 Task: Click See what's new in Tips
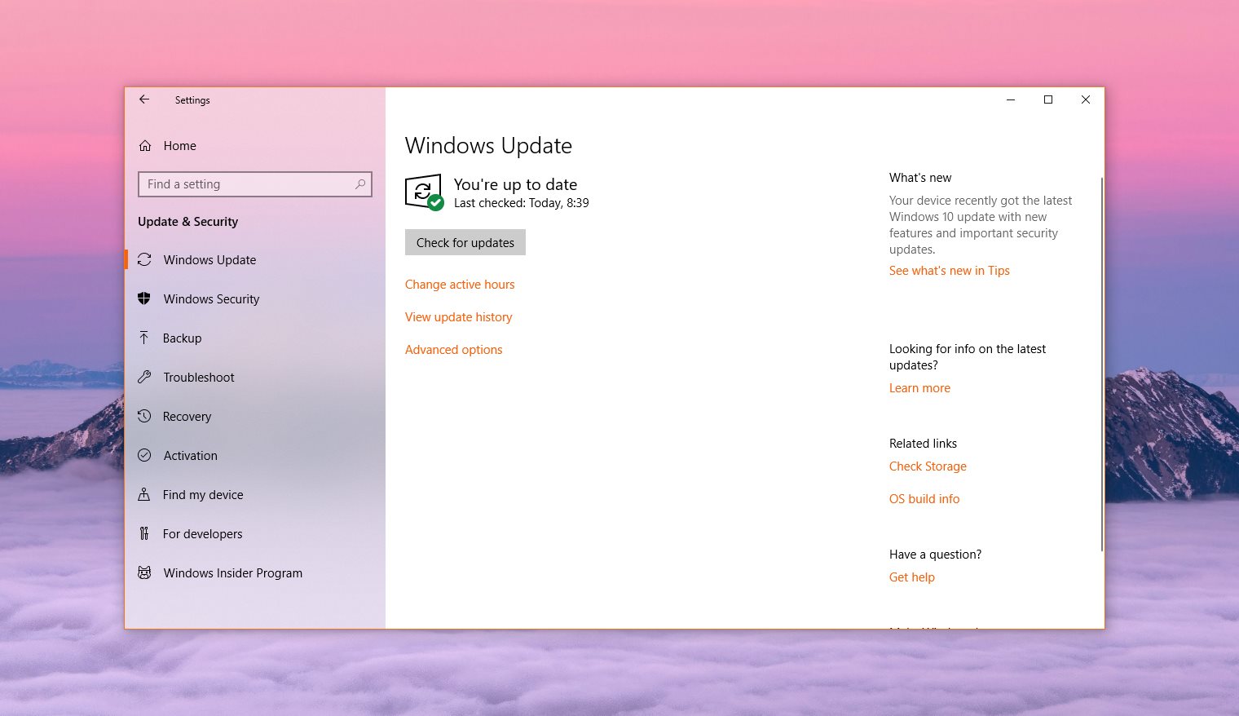point(950,271)
